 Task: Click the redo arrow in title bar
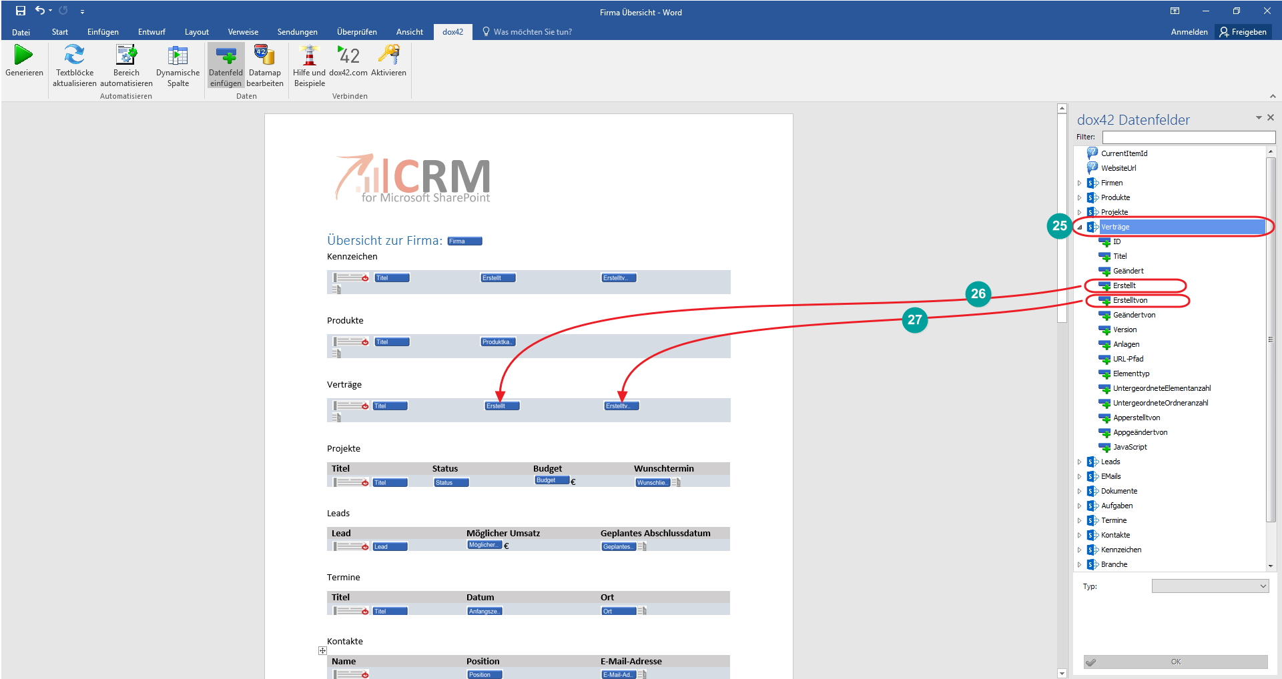[63, 11]
